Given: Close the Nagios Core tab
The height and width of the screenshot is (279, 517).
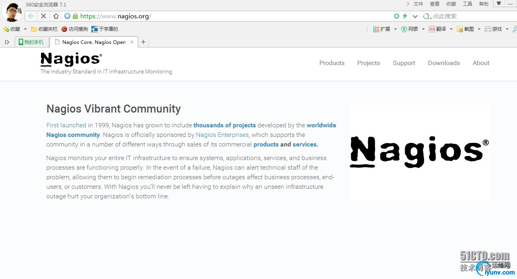Looking at the screenshot, I should pyautogui.click(x=132, y=42).
